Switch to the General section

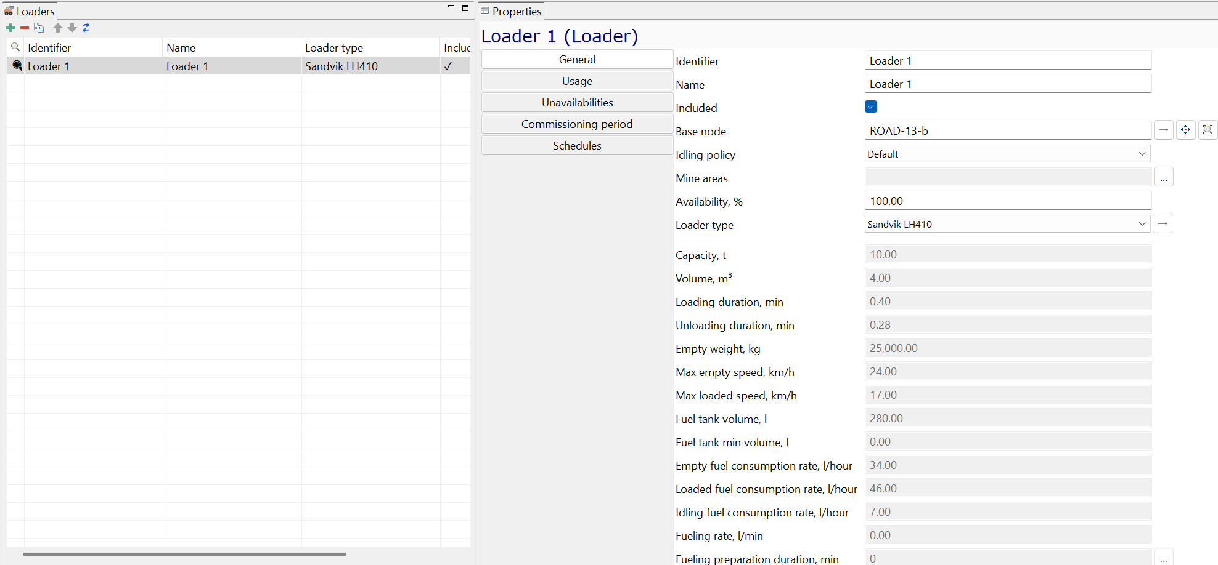pyautogui.click(x=577, y=59)
